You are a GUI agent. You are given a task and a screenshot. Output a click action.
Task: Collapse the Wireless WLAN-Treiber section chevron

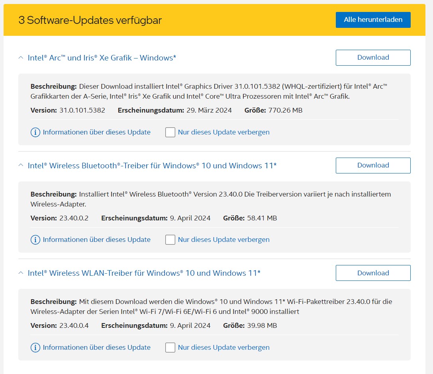pyautogui.click(x=21, y=273)
